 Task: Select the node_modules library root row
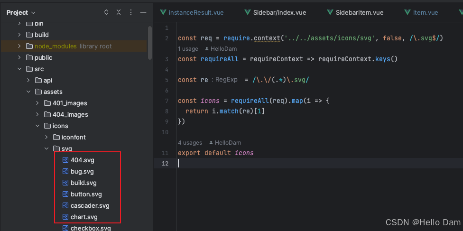coord(74,46)
